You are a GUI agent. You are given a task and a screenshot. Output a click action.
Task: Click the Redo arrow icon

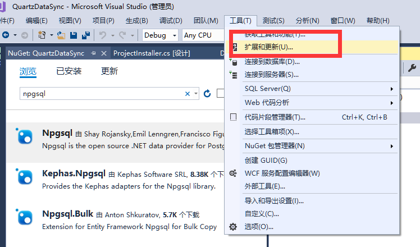tap(122, 35)
